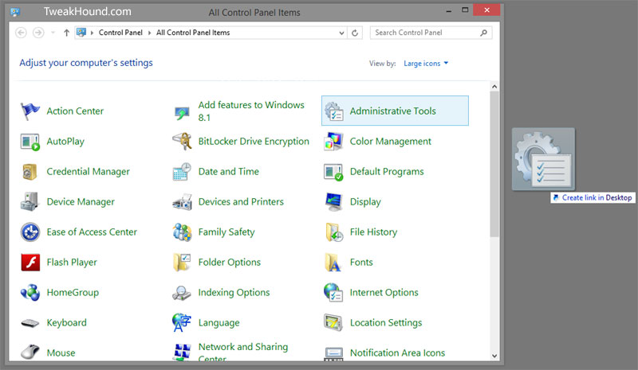Expand the chevron after Control Panel breadcrumb

(x=149, y=33)
